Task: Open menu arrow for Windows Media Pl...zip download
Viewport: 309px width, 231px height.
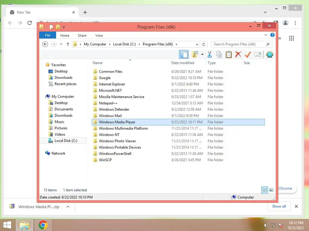Action: coord(68,207)
